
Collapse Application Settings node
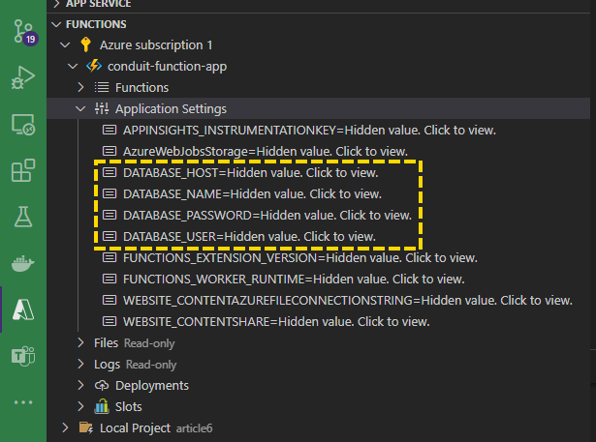pos(80,109)
